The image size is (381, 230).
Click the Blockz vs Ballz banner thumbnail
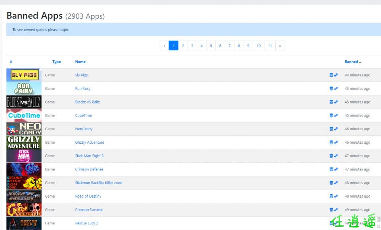click(24, 102)
